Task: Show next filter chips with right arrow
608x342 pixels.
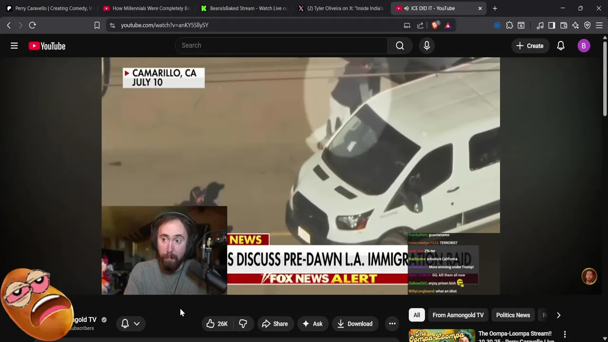Action: [559, 315]
